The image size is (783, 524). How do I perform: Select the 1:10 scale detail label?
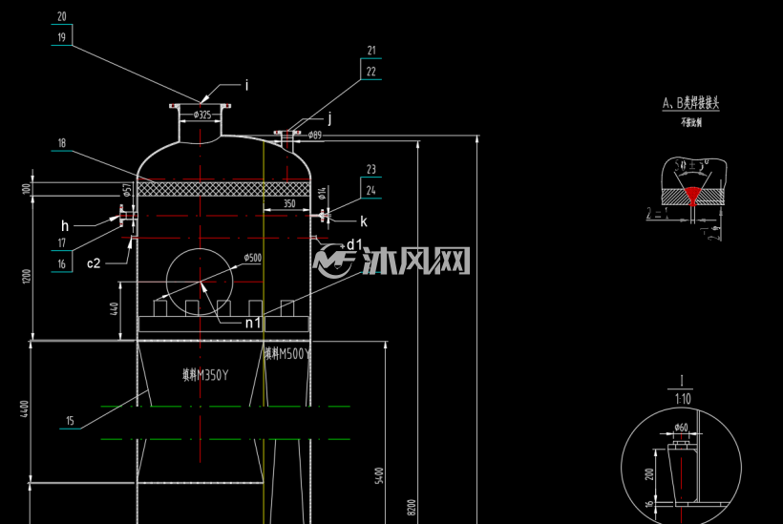pyautogui.click(x=683, y=399)
